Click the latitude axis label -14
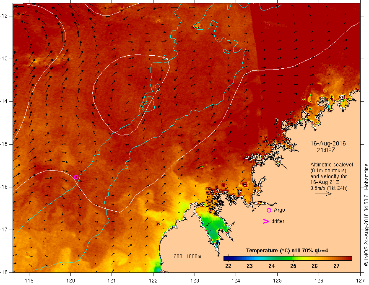The width and height of the screenshot is (369, 285). tap(5, 101)
